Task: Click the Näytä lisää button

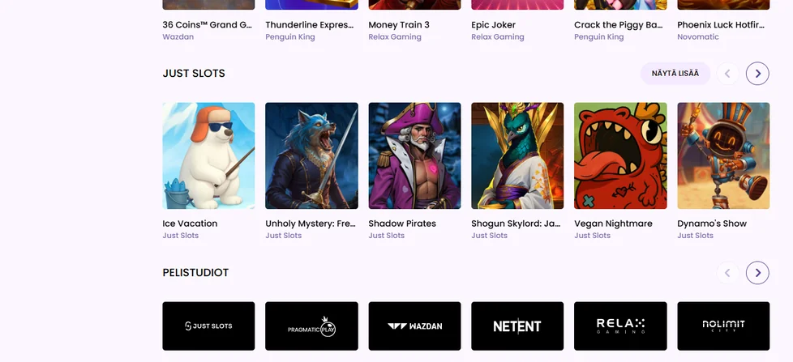Action: point(675,74)
